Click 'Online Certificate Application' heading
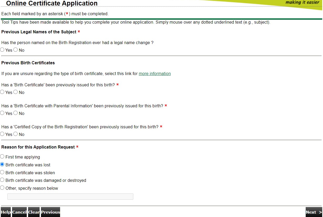The height and width of the screenshot is (217, 323). [x=52, y=3]
